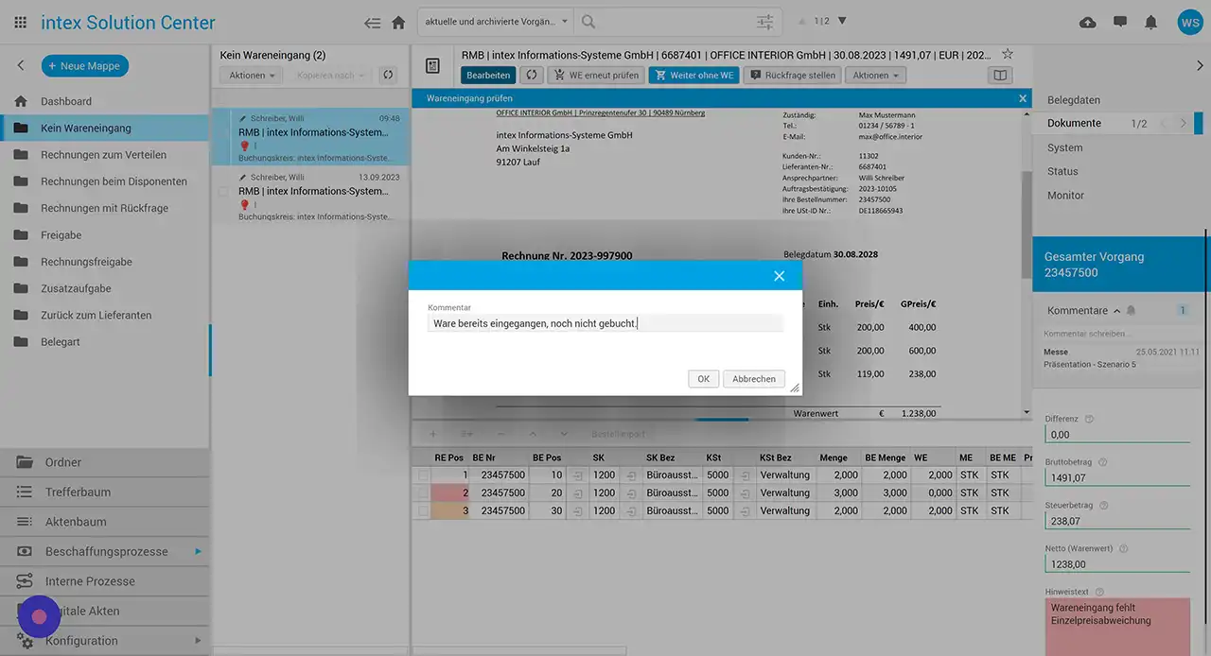Confirm the comment with OK
The width and height of the screenshot is (1211, 656).
(703, 379)
